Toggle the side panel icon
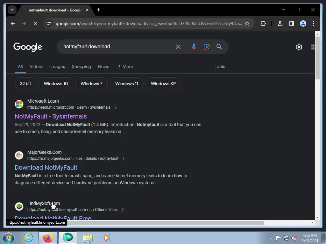 pos(292,24)
